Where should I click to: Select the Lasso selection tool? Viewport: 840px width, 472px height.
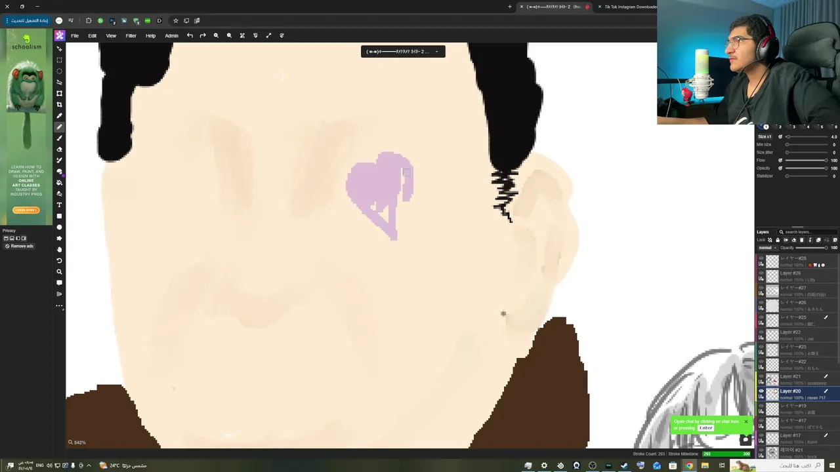[59, 82]
